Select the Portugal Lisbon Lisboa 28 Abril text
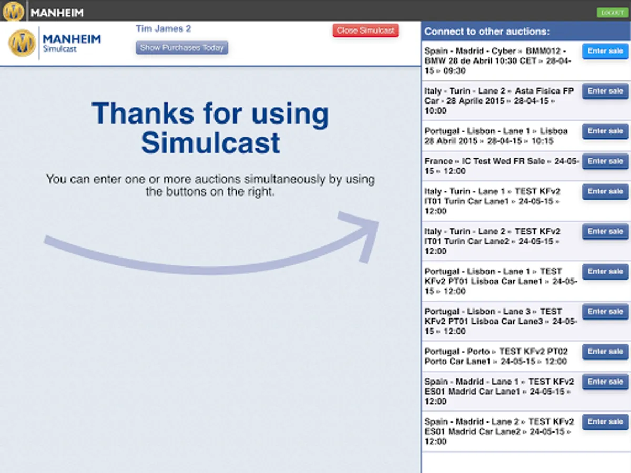 coord(496,136)
